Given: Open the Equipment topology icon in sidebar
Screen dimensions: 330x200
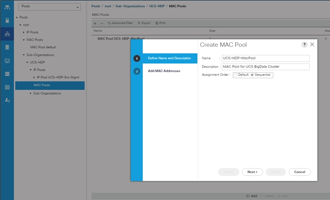Looking at the screenshot, I should [x=7, y=7].
